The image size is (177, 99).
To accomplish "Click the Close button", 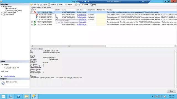I will point(171,91).
